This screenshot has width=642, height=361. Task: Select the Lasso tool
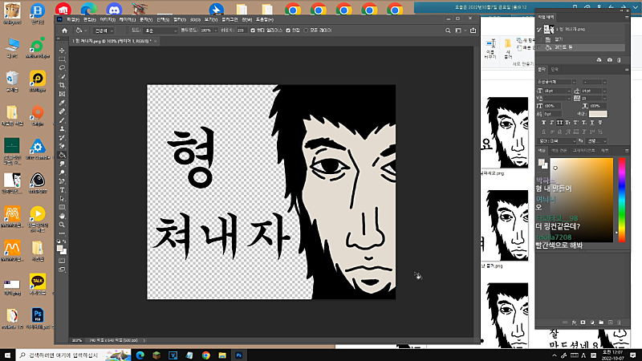[x=62, y=68]
